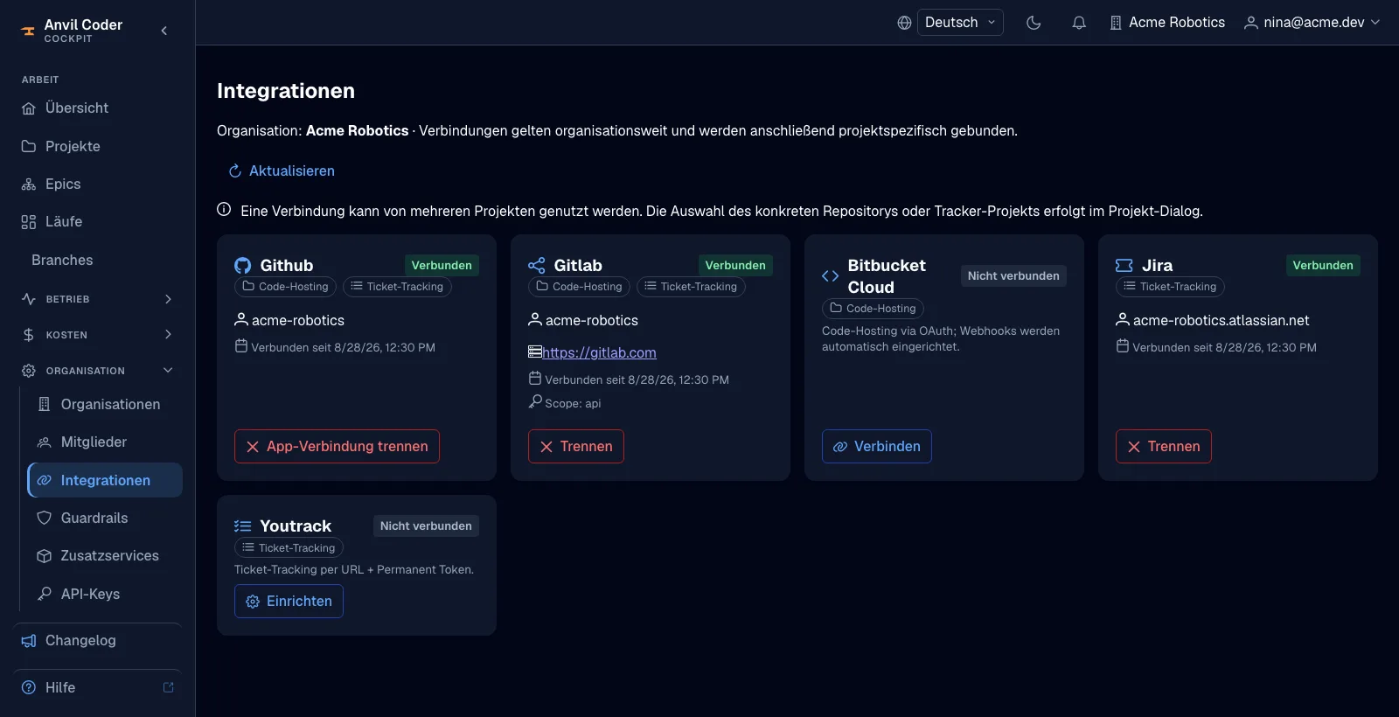Image resolution: width=1399 pixels, height=717 pixels.
Task: Click the Gitlab share icon
Action: click(x=537, y=265)
